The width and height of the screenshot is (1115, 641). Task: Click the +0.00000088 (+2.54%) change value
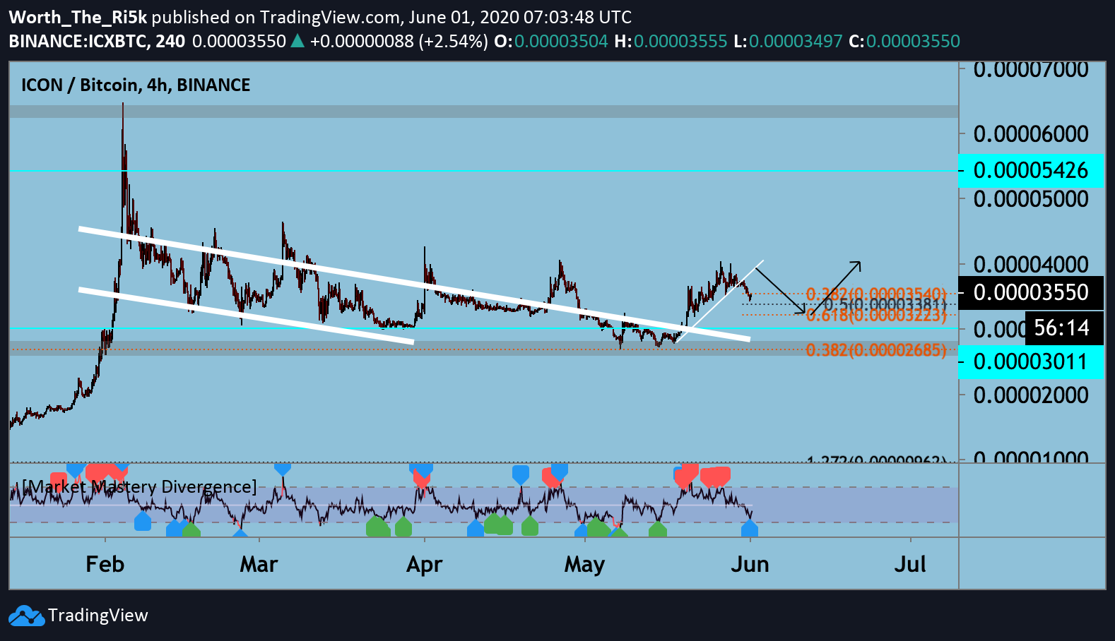pos(399,41)
